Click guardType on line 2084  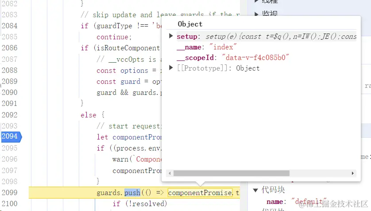[x=114, y=26]
